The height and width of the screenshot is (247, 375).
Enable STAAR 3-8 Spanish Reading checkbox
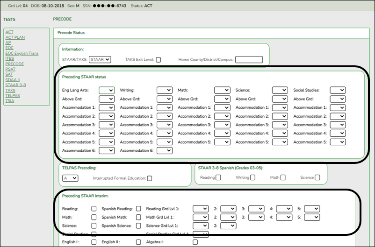click(x=218, y=177)
